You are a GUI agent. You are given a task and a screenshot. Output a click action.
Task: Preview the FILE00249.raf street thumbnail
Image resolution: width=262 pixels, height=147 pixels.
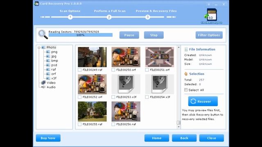tap(92, 57)
